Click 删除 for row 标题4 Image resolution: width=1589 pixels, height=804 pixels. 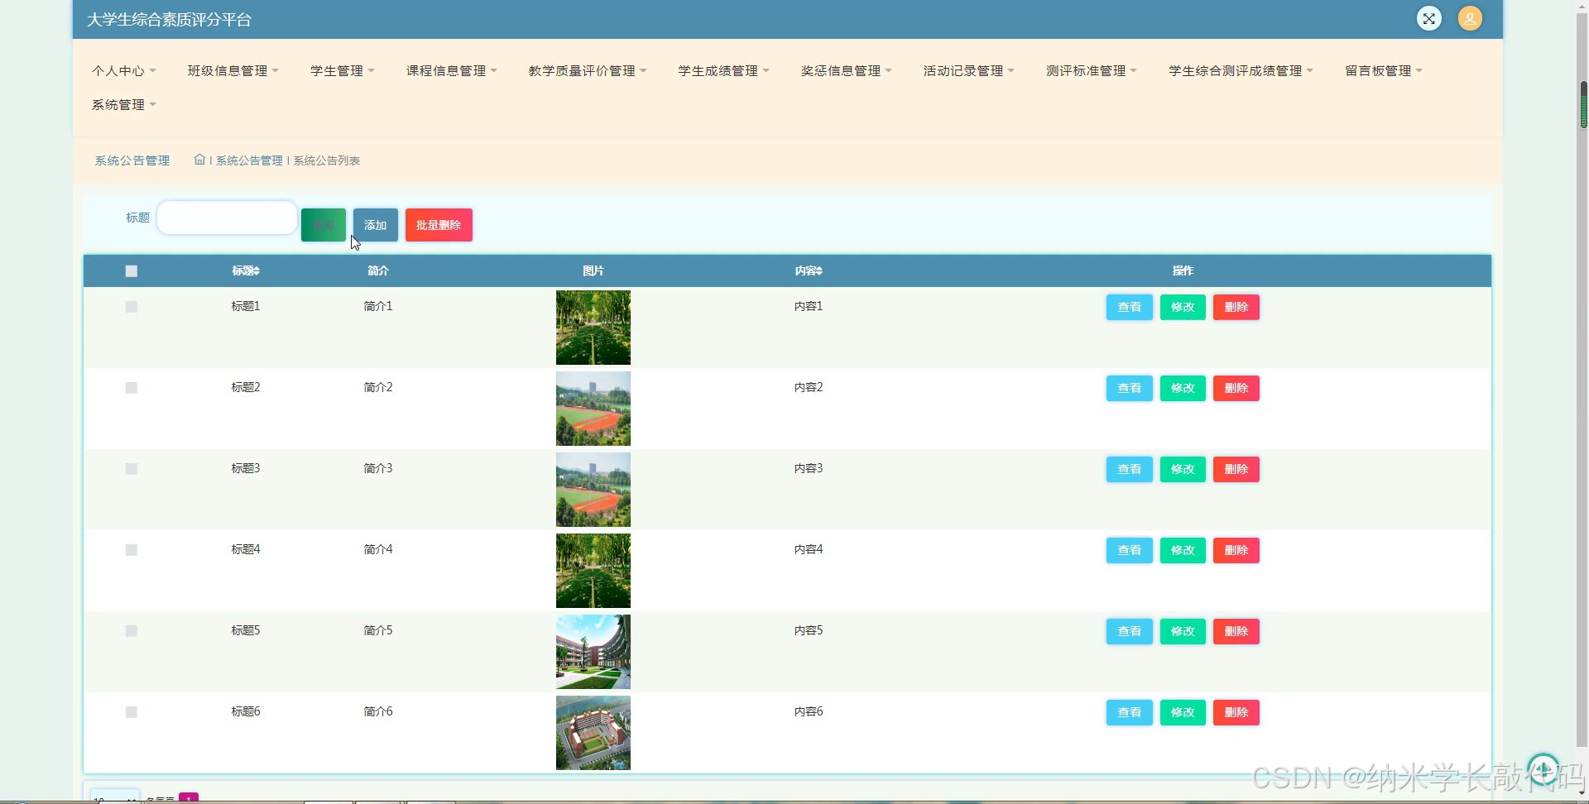(x=1236, y=550)
